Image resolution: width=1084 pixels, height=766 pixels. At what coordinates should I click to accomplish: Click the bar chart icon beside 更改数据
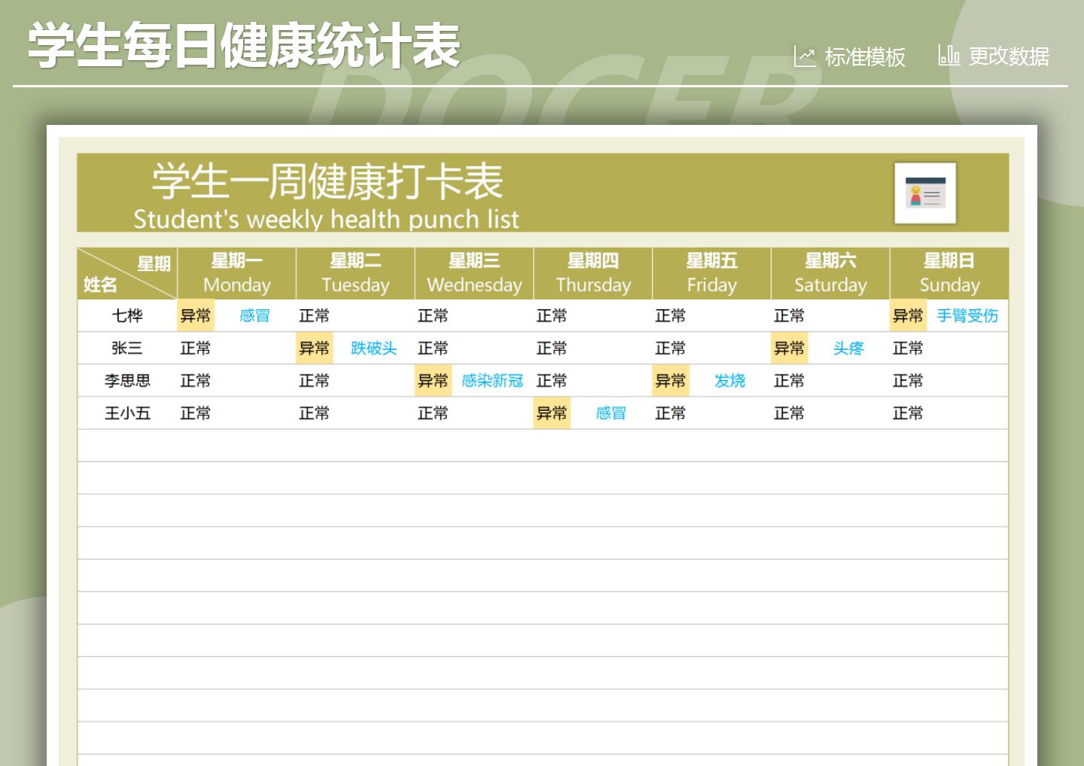coord(947,55)
